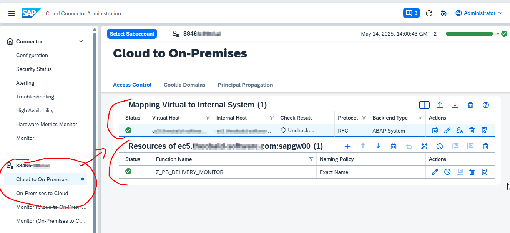Add a new resource to the Resources table
510x233 pixels.
point(347,146)
